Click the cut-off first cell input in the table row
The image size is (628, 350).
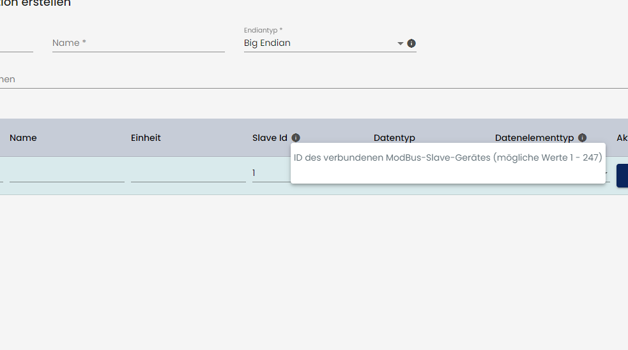click(x=1, y=174)
